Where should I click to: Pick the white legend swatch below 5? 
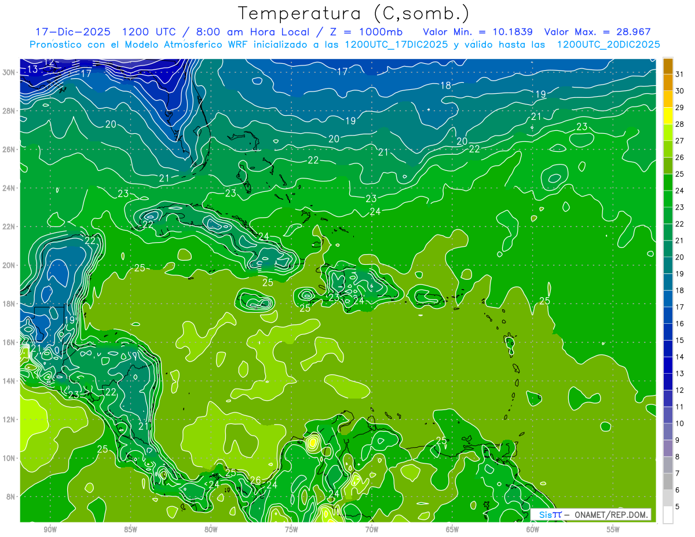pos(668,515)
